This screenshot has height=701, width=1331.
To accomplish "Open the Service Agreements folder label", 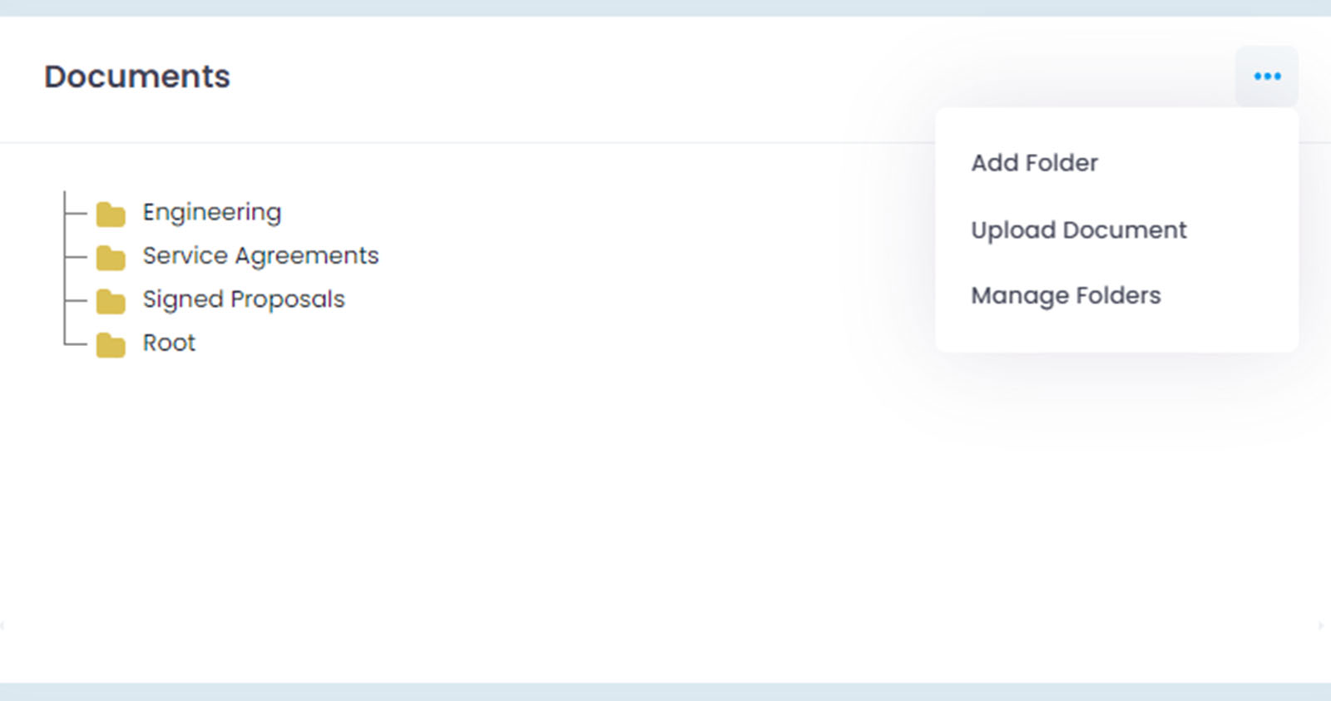I will 260,256.
